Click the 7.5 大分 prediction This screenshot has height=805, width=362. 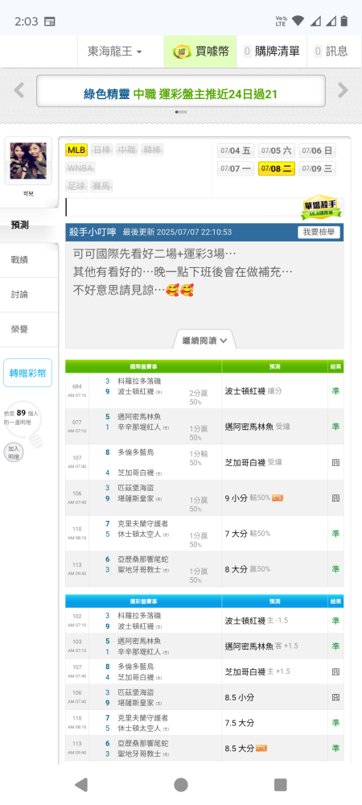click(240, 723)
